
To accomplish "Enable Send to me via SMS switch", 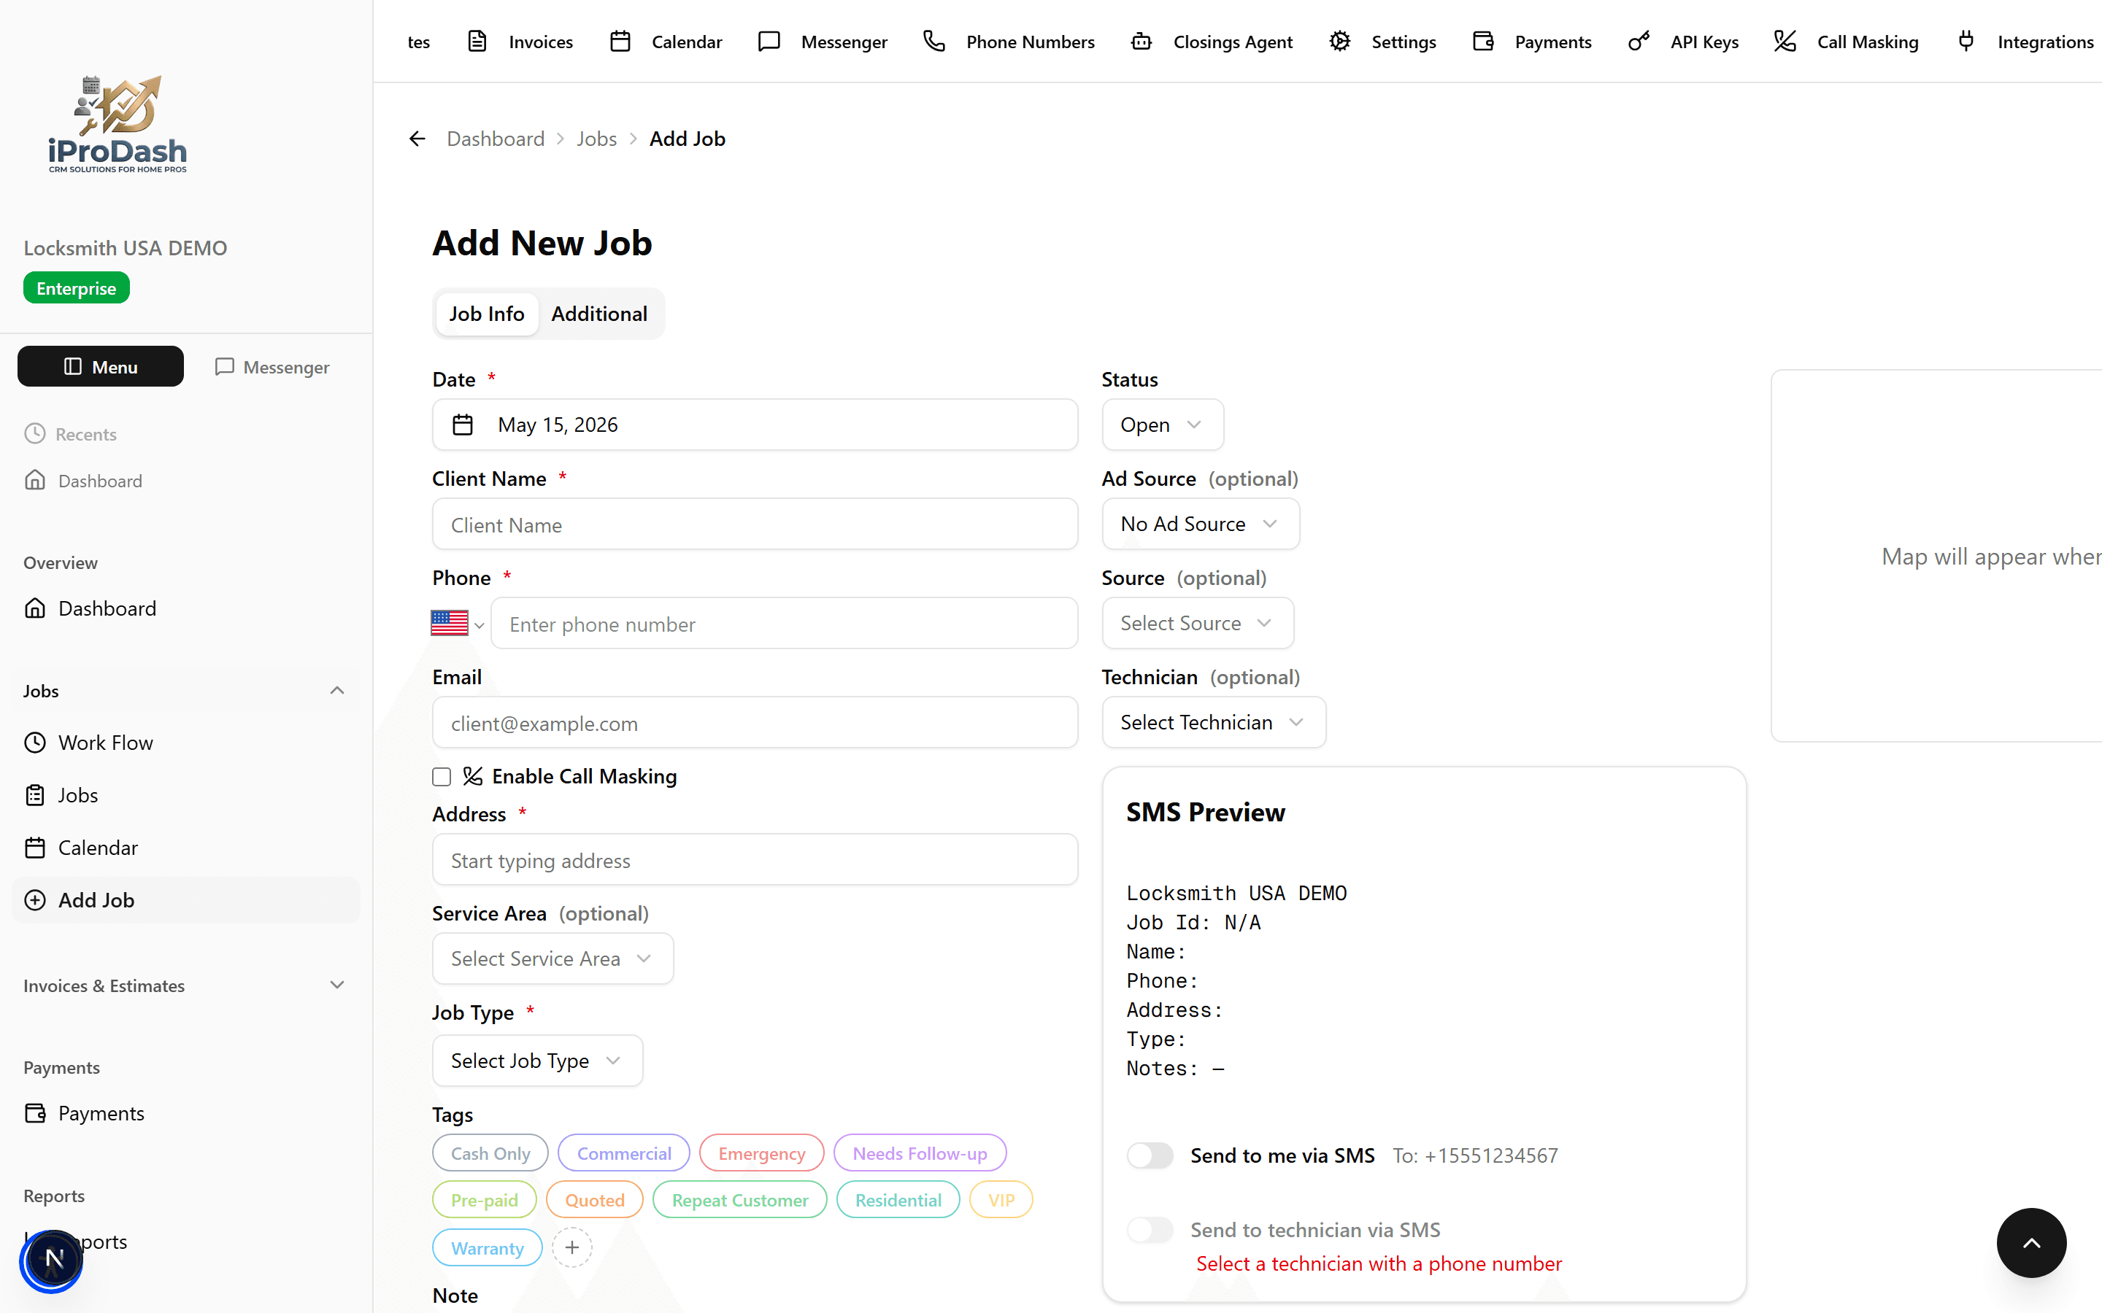I will pos(1149,1155).
